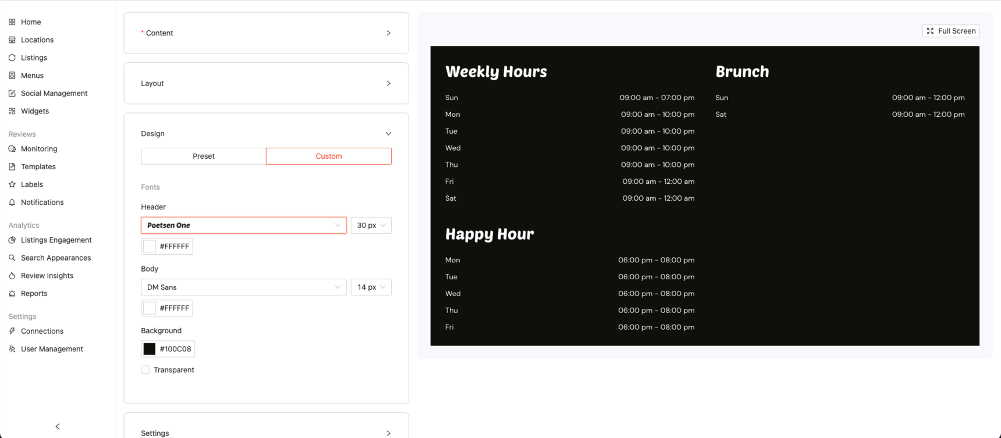Viewport: 1001px width, 438px height.
Task: Click the Labels star icon
Action: [x=12, y=184]
